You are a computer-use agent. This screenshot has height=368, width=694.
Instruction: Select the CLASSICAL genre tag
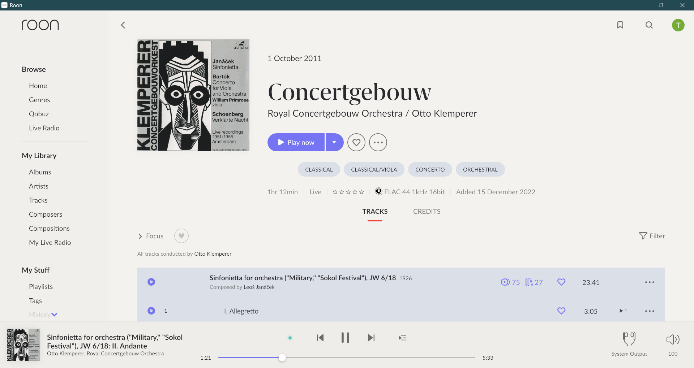[x=319, y=169]
